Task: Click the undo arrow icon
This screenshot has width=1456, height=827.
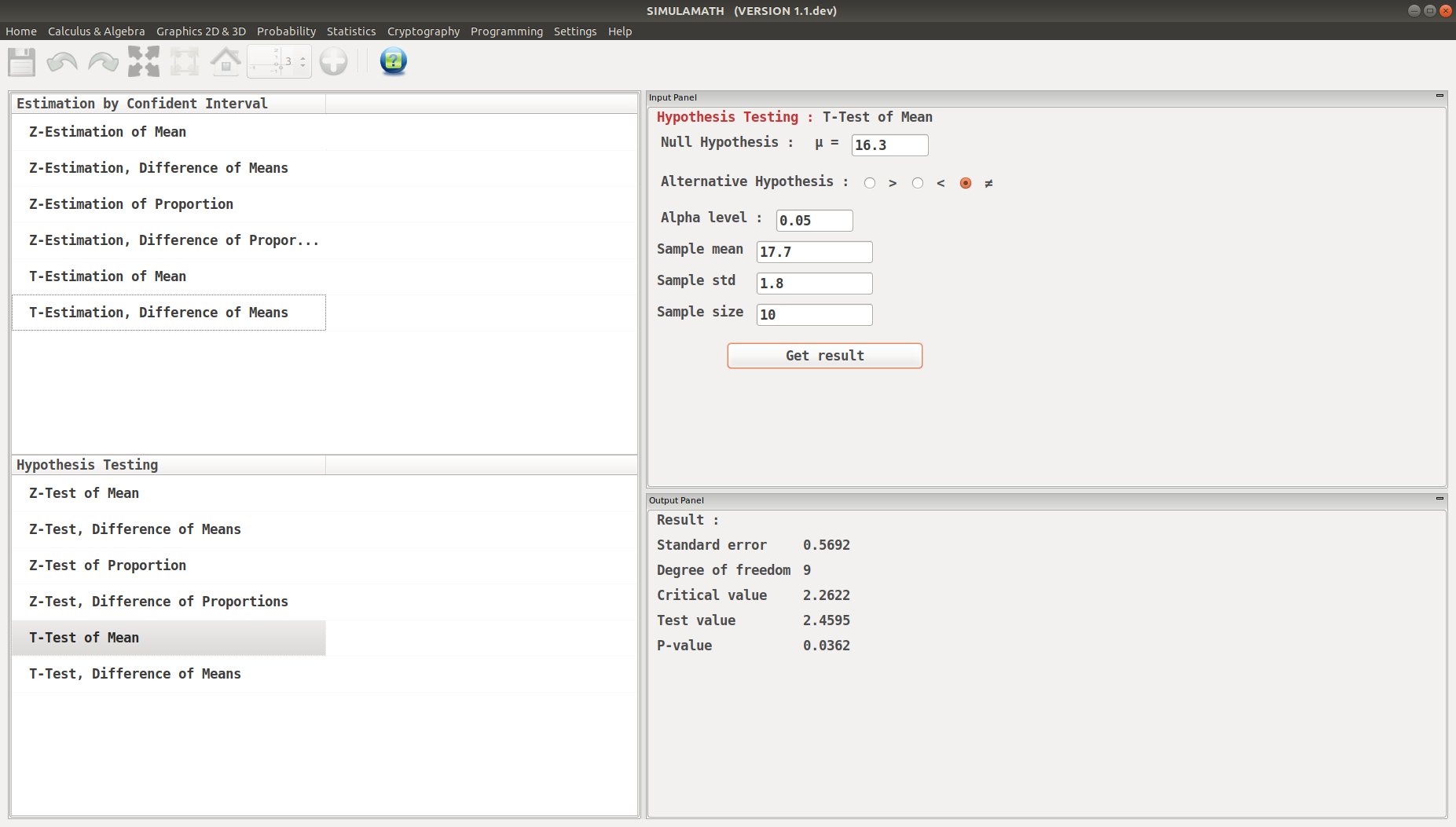Action: click(x=62, y=61)
